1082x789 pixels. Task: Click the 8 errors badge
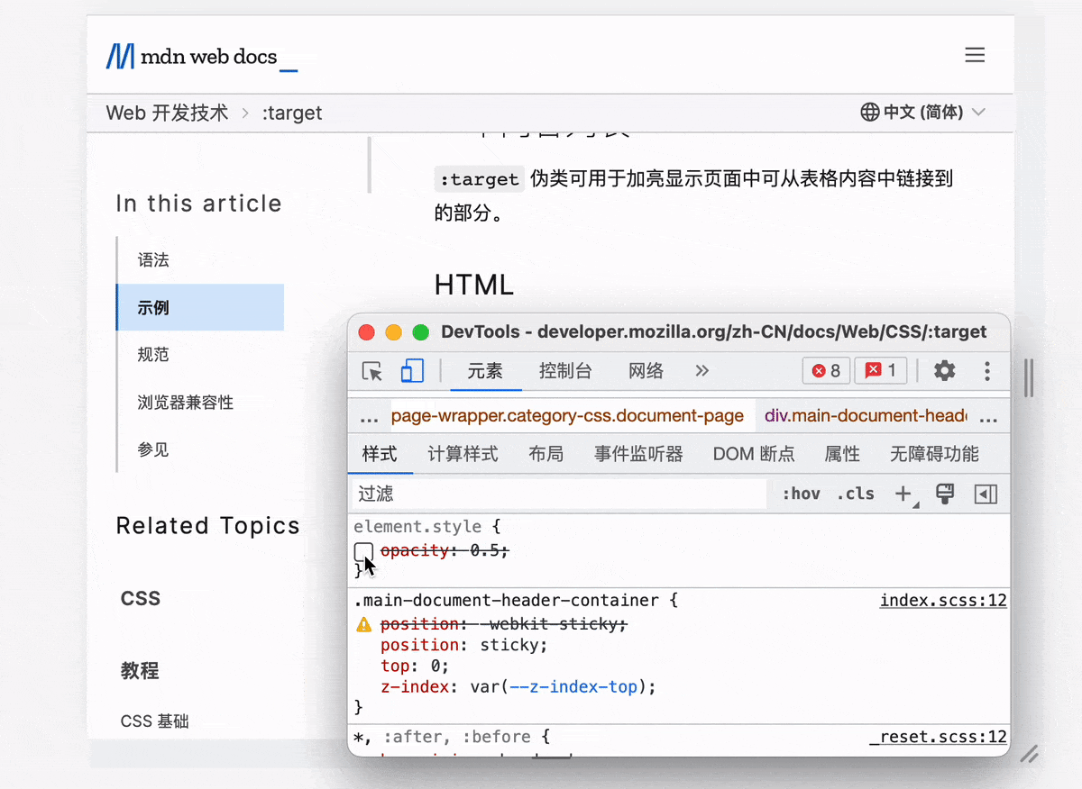click(x=826, y=371)
